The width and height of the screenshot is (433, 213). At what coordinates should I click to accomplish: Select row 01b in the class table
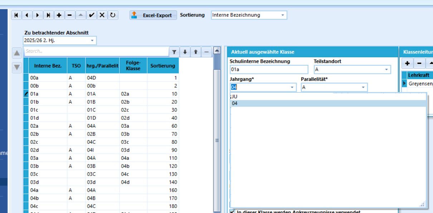(101, 102)
